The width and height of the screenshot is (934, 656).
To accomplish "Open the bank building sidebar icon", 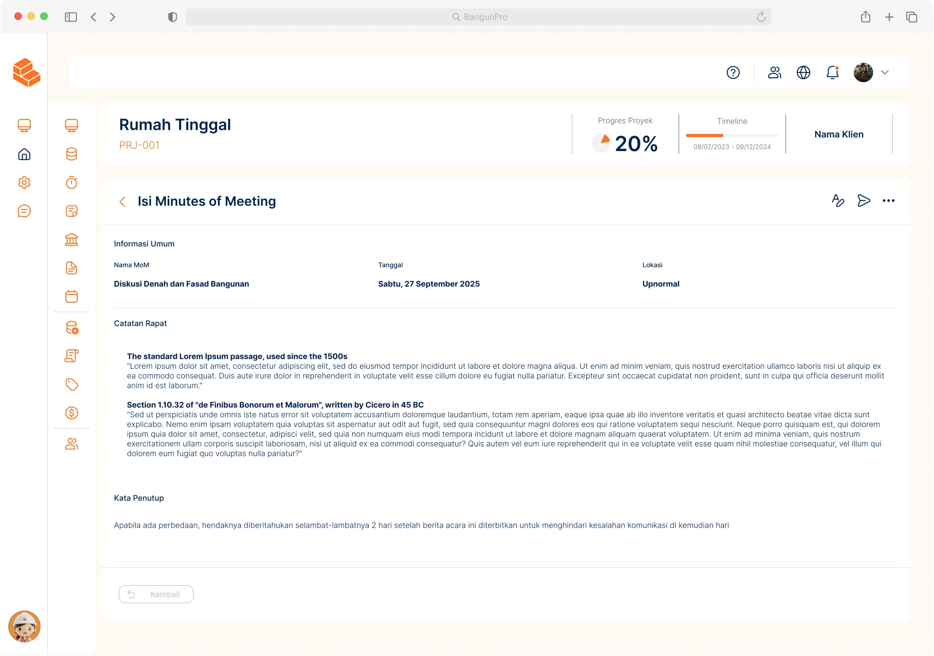I will click(72, 240).
